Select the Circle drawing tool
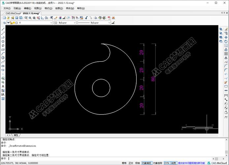The image size is (229, 165). (3, 58)
